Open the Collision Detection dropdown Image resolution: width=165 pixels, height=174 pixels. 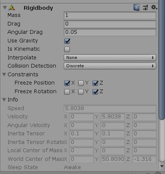click(110, 66)
